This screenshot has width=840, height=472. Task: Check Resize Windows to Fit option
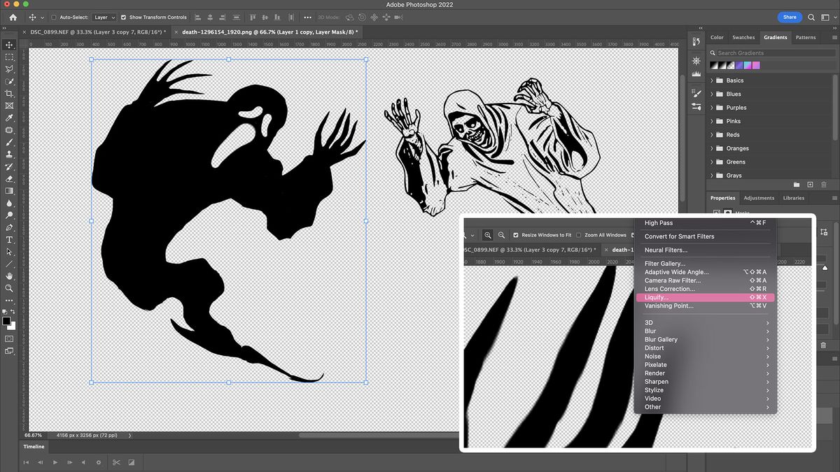tap(516, 235)
